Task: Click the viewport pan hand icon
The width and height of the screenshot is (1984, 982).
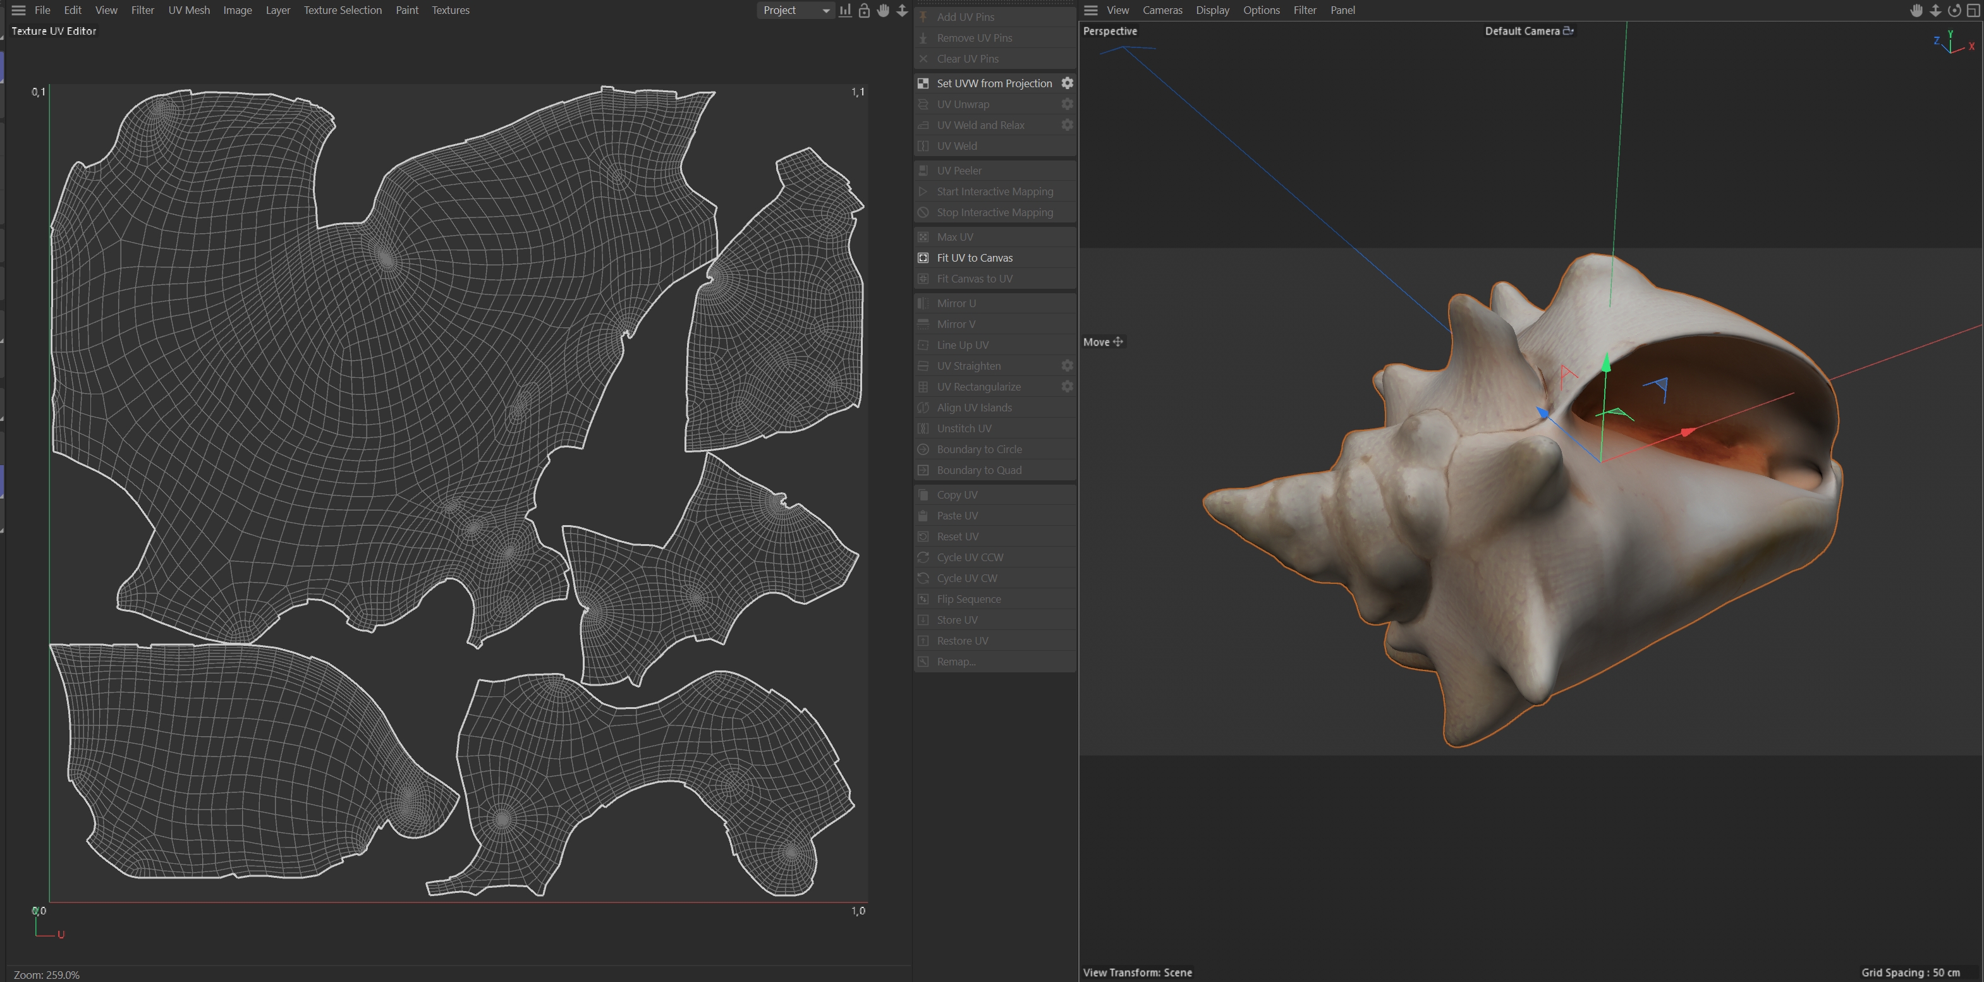Action: [1917, 10]
